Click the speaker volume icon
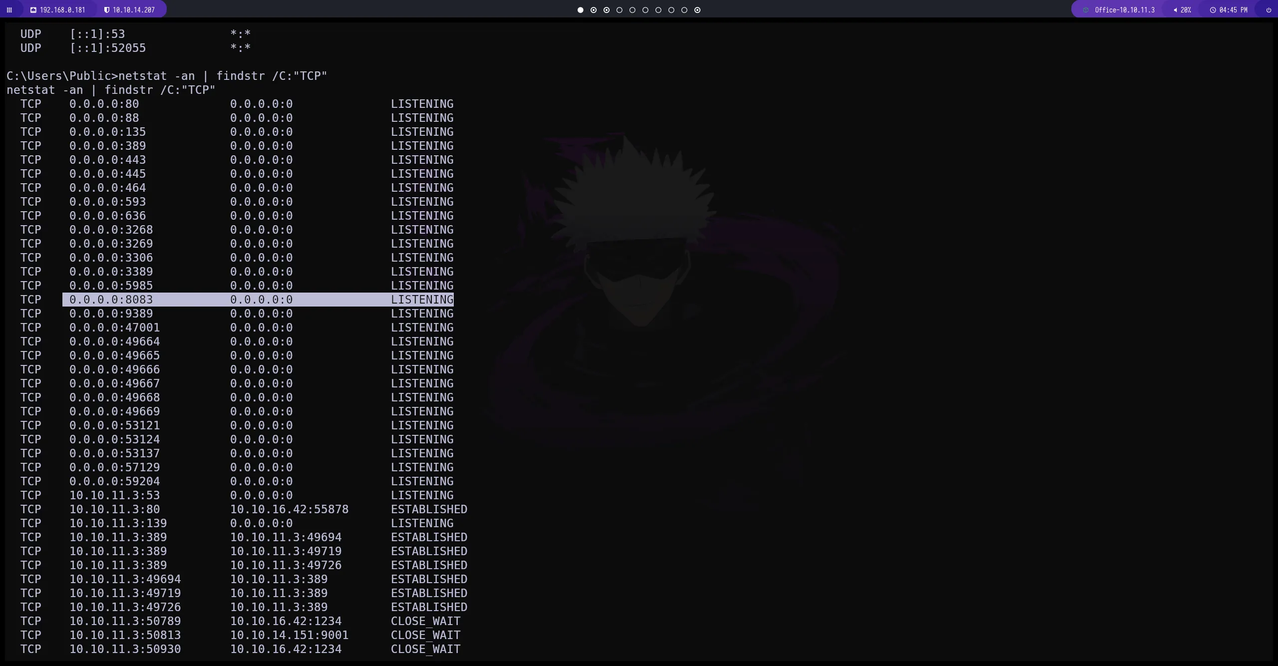Screen dimensions: 1278x666 1175,10
